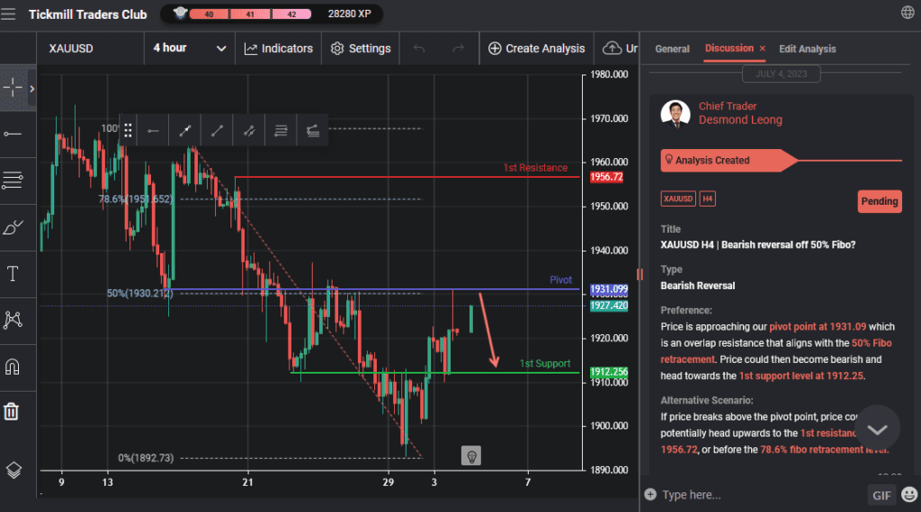
Task: Click the trash delete drawings icon
Action: (12, 411)
